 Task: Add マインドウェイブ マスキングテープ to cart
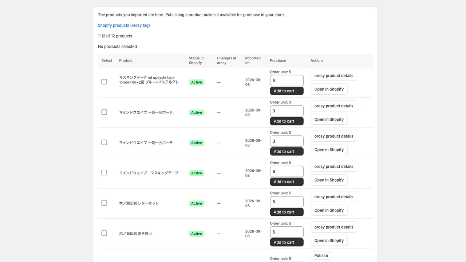point(287,182)
